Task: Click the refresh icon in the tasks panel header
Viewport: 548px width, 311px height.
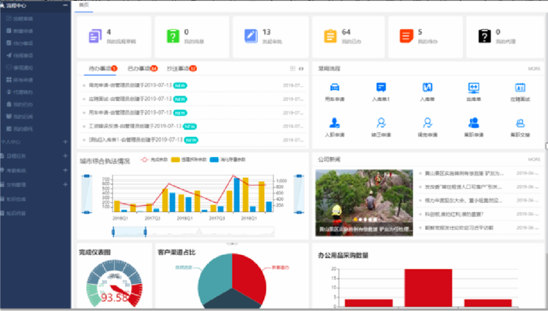Action: (301, 69)
